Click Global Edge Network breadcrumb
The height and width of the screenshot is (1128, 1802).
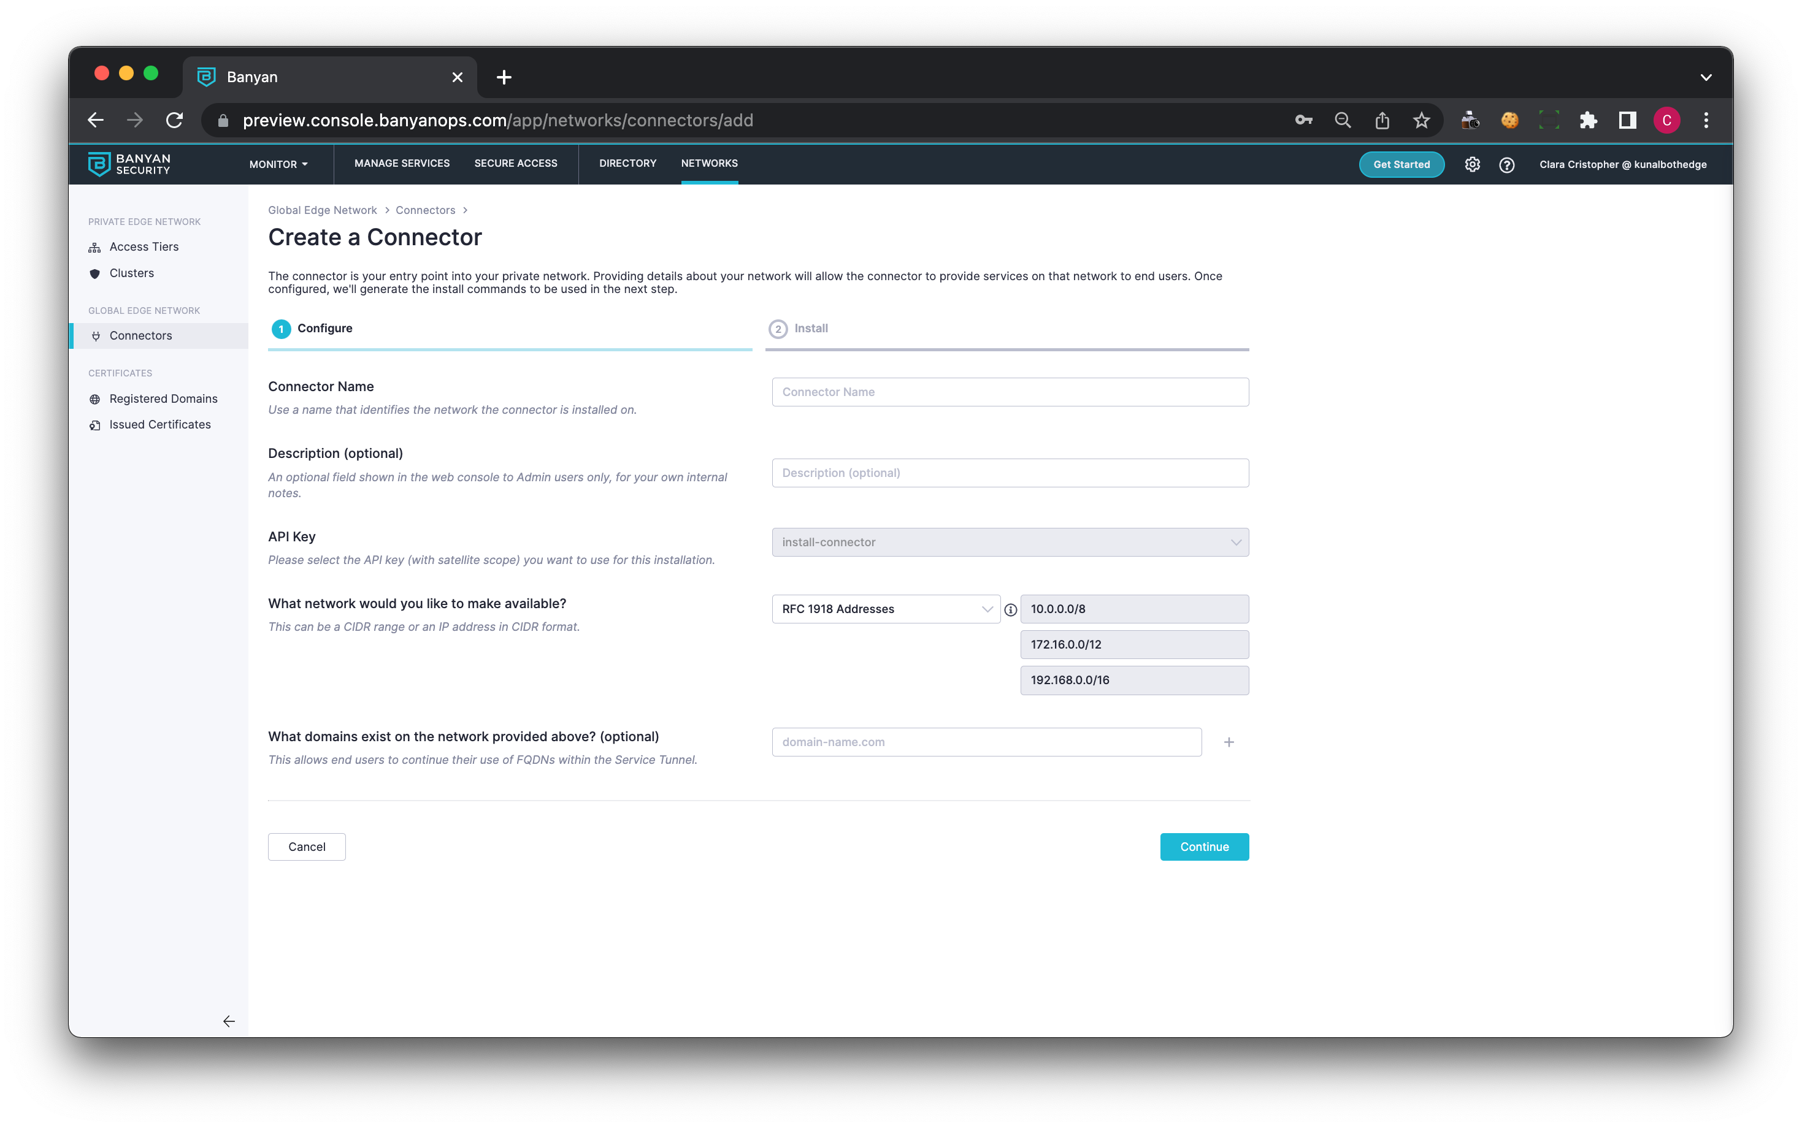(323, 210)
